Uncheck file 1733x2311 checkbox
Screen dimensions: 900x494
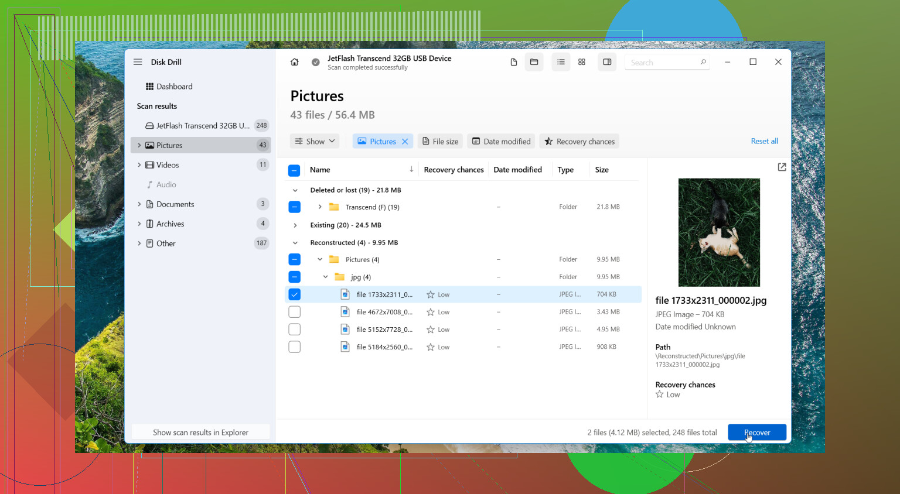tap(295, 294)
